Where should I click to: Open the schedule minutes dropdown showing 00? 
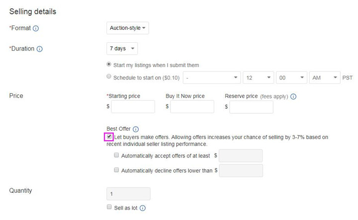coord(291,78)
